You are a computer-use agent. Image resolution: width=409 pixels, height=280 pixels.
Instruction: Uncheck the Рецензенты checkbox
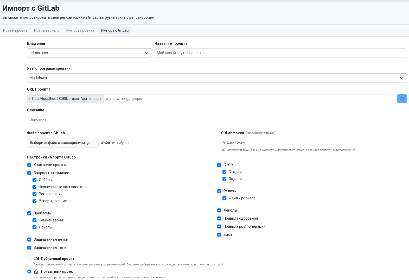coord(35,194)
